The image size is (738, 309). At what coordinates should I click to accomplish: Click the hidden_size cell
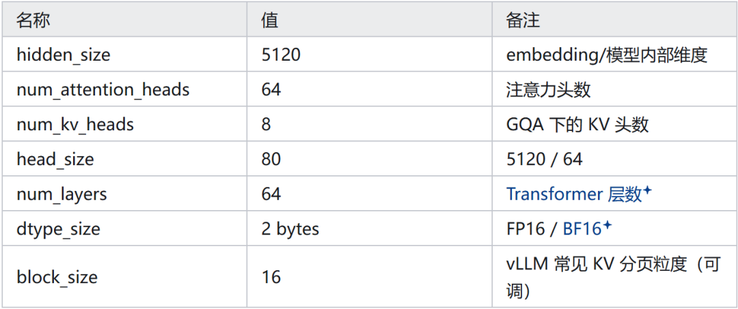click(x=124, y=55)
